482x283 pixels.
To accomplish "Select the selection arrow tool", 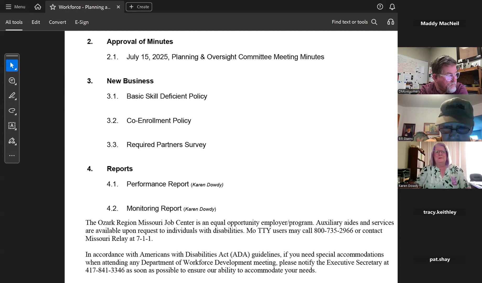I will 12,65.
